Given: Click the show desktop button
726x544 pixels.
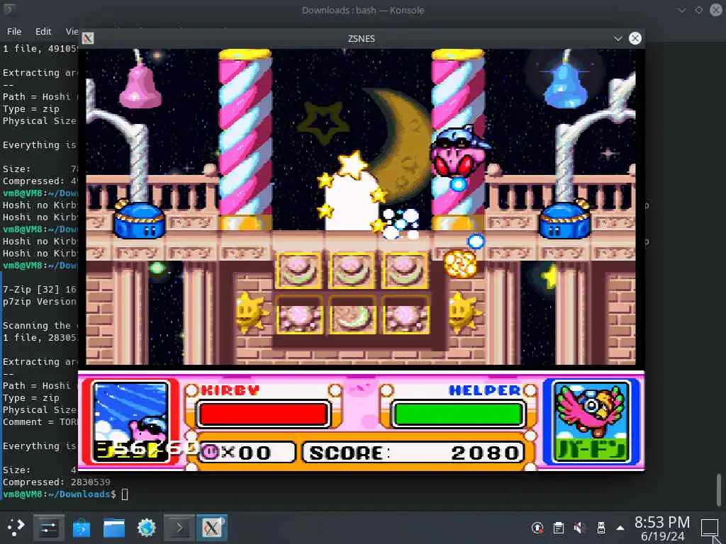Looking at the screenshot, I should click(x=709, y=528).
